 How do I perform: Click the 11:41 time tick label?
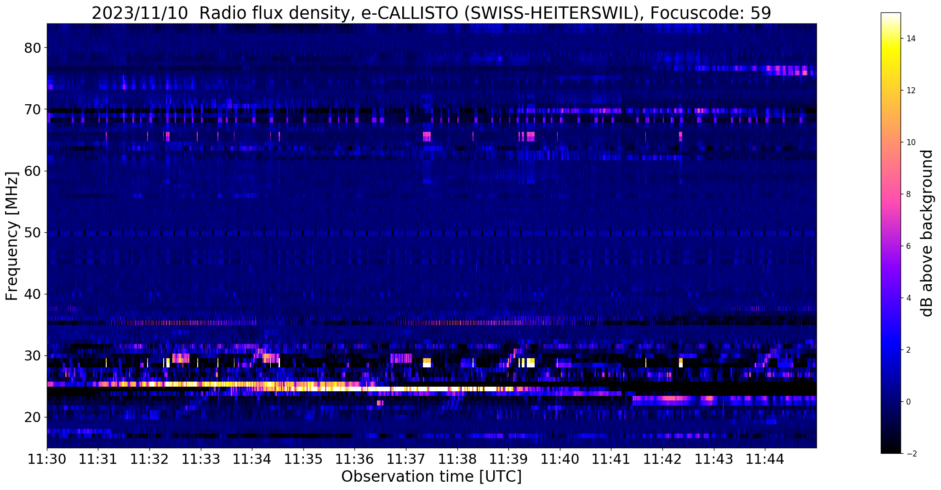click(x=611, y=459)
